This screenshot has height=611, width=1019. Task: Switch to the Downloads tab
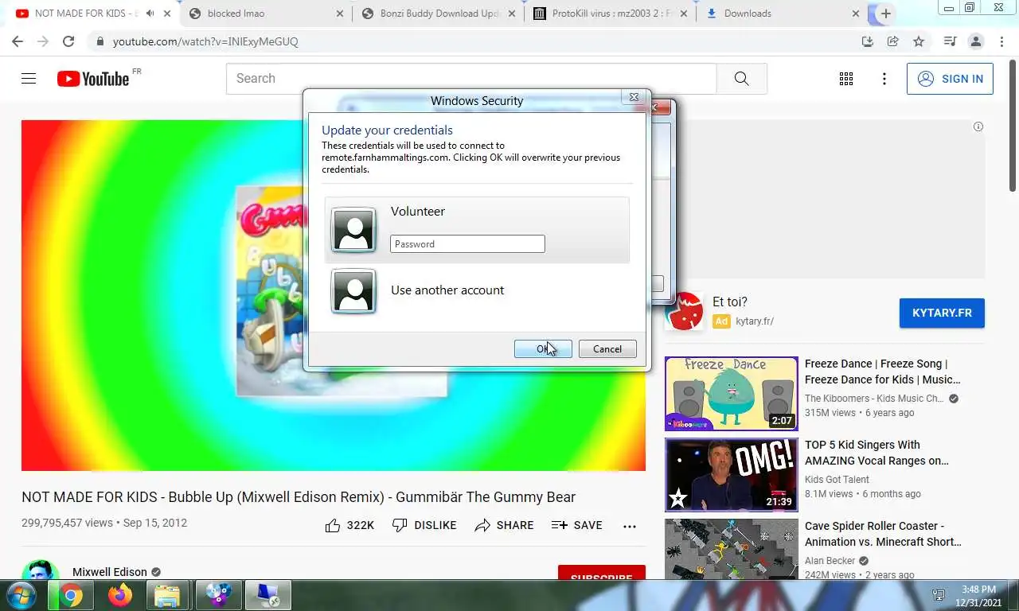point(782,14)
